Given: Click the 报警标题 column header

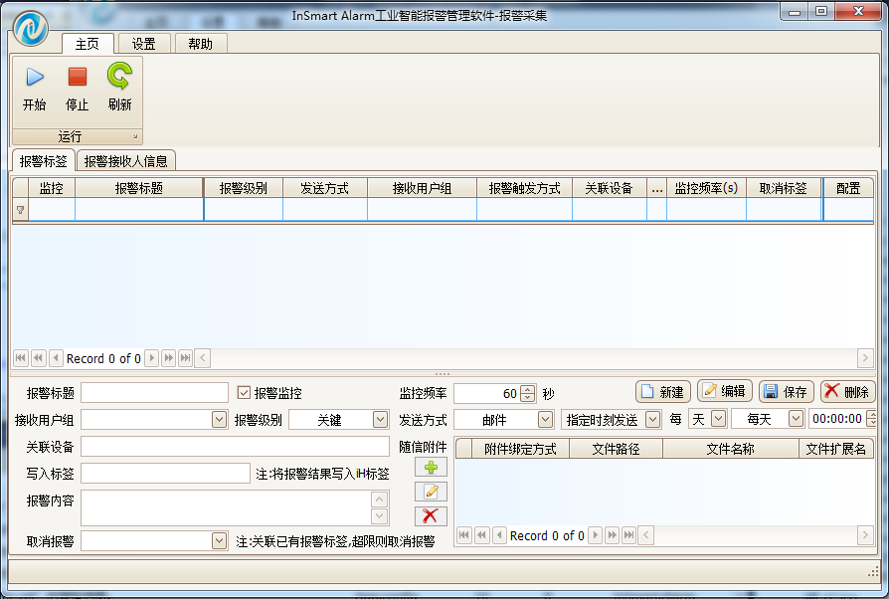Looking at the screenshot, I should [x=139, y=188].
